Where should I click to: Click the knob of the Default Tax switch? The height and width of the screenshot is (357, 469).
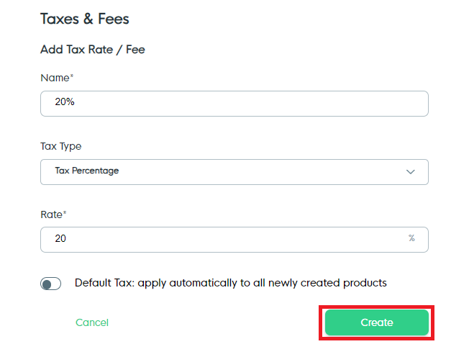47,284
